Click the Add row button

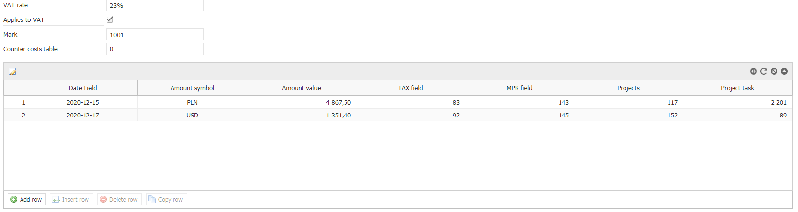pyautogui.click(x=27, y=199)
